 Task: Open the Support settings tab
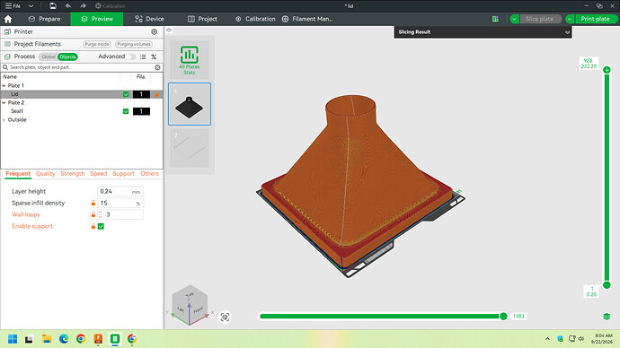click(123, 174)
